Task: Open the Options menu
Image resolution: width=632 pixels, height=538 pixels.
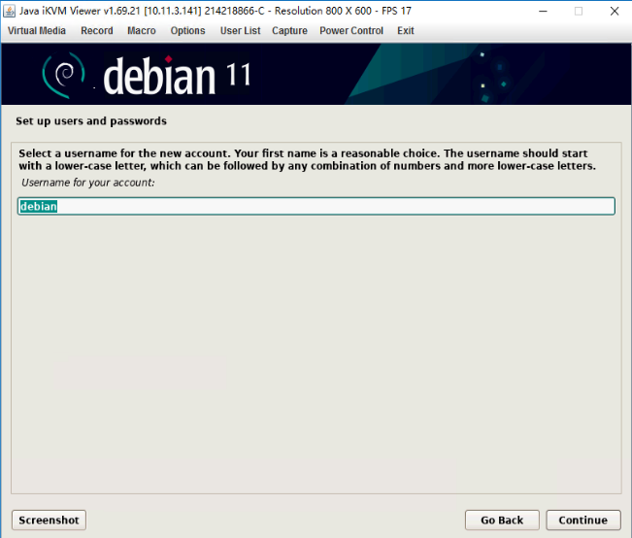Action: [187, 31]
